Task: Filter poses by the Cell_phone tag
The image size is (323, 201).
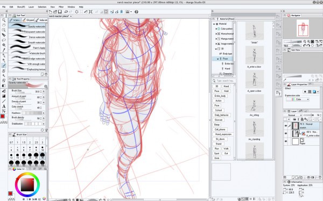Action: click(220, 130)
